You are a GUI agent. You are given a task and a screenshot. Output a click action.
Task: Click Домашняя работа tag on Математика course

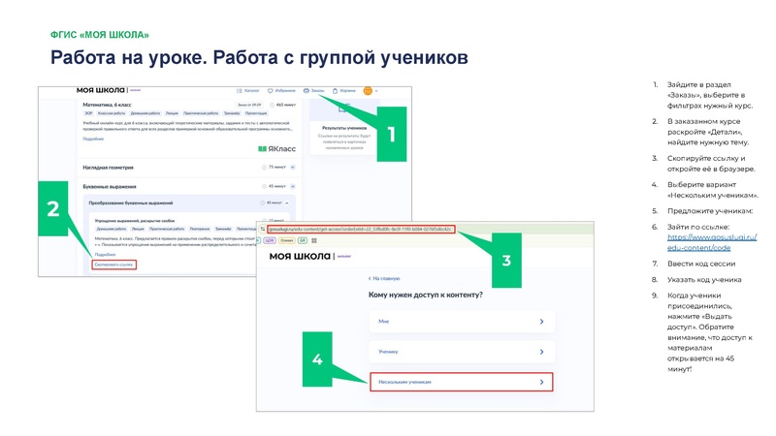(x=145, y=113)
